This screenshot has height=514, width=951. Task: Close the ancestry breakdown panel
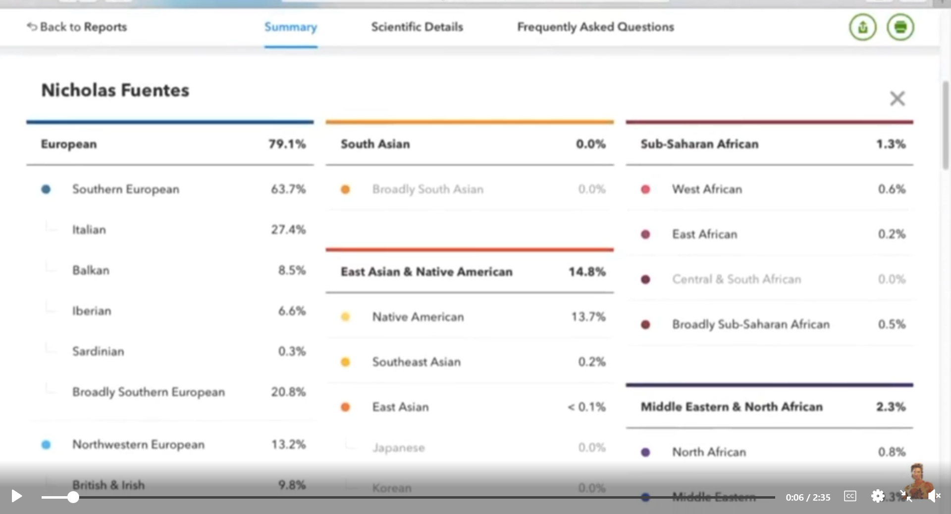897,98
